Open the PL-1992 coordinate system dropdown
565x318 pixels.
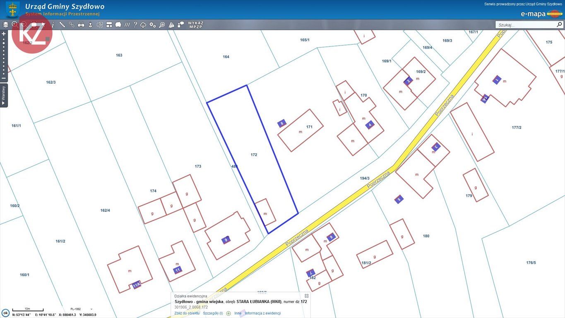[x=81, y=309]
